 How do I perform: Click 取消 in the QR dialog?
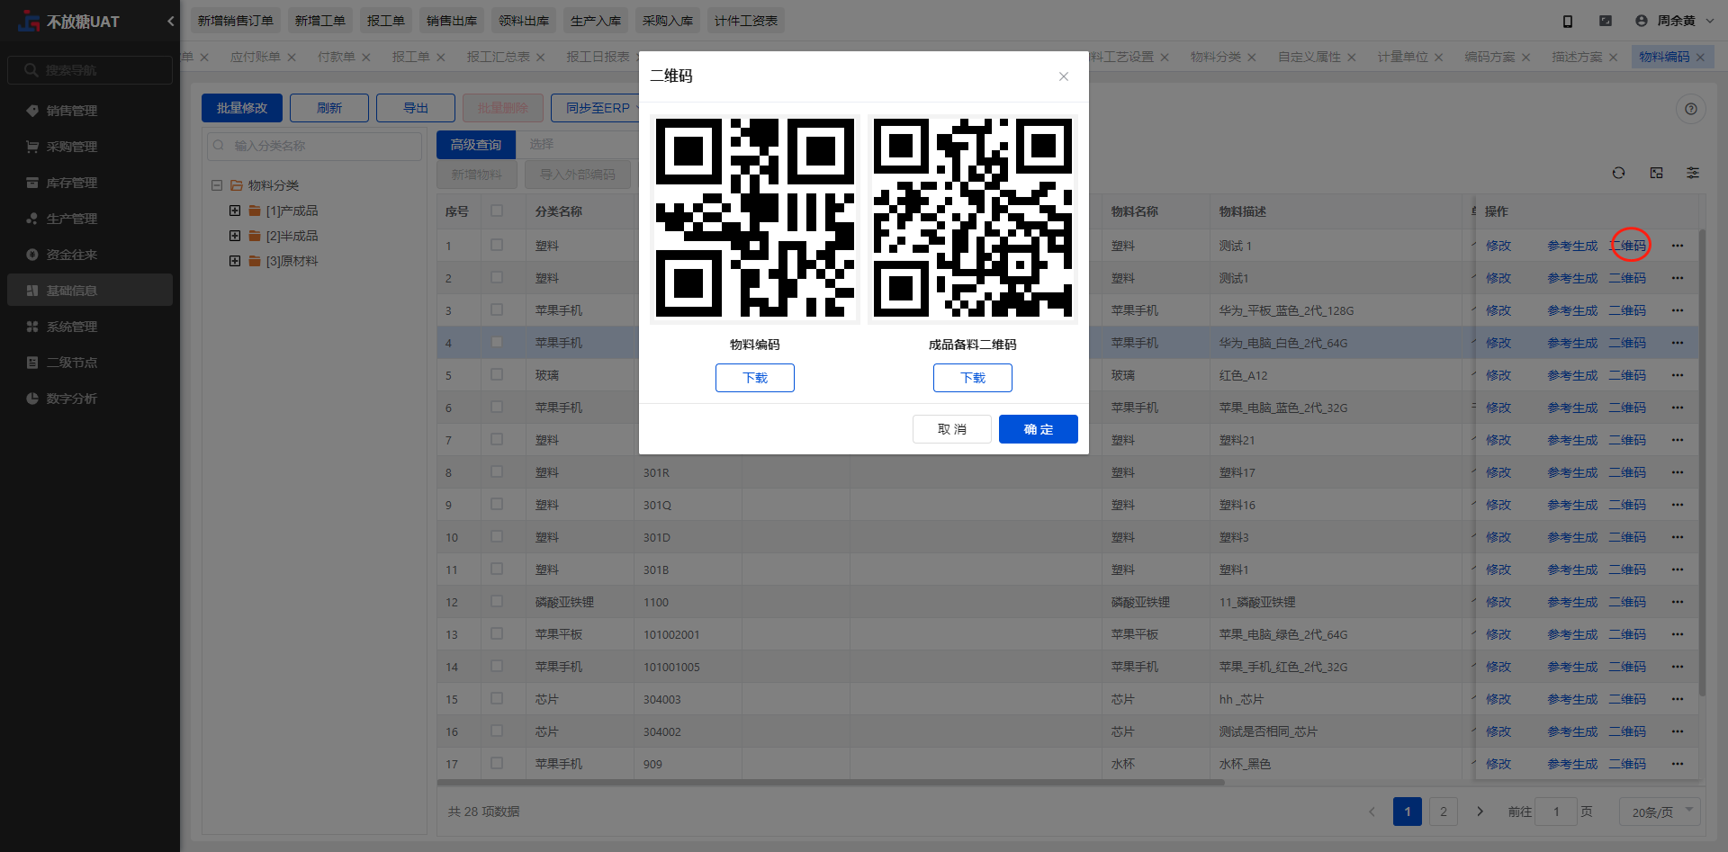point(952,429)
